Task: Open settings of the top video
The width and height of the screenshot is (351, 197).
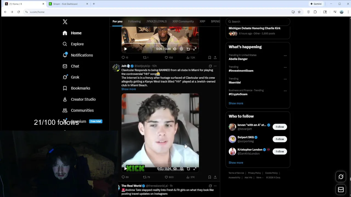Action: pyautogui.click(x=181, y=49)
